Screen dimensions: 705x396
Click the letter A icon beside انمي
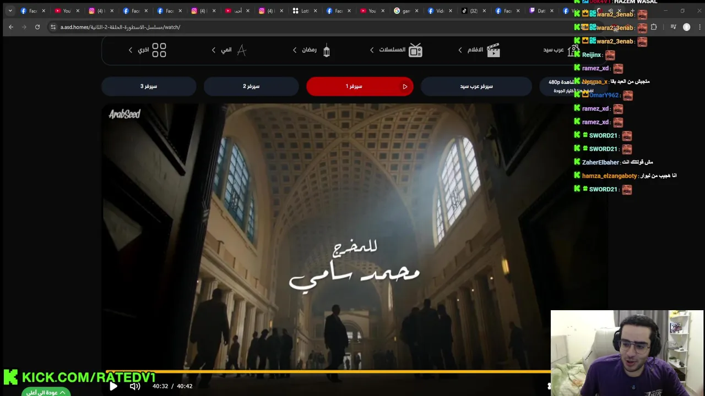tap(241, 50)
